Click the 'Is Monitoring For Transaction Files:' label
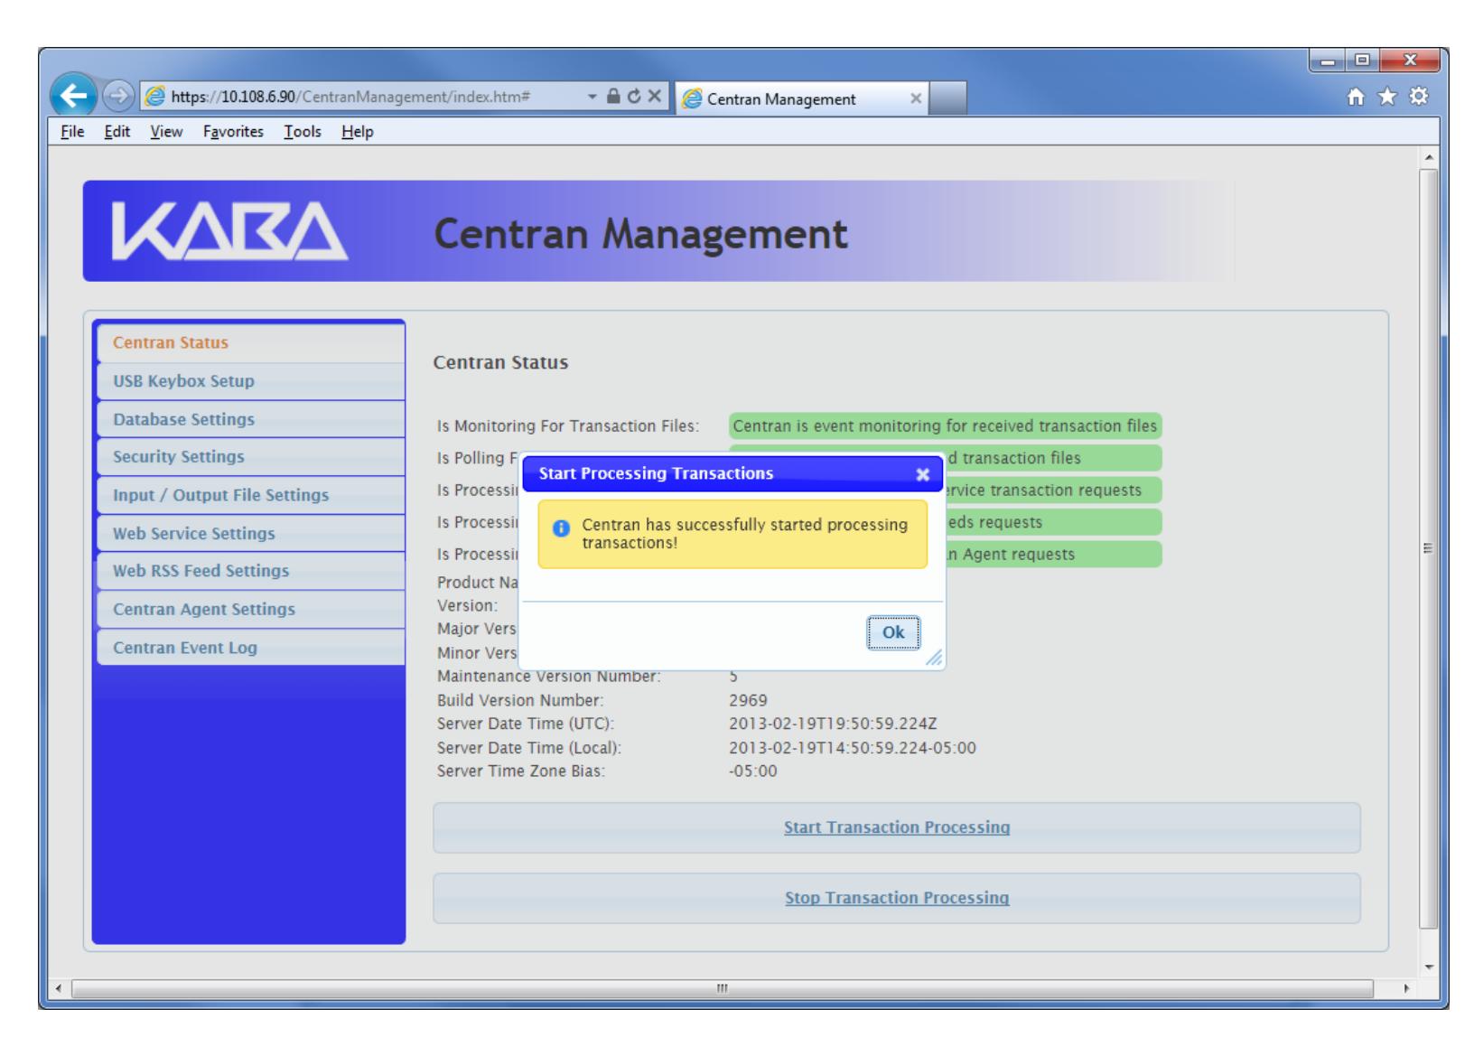 coord(568,425)
